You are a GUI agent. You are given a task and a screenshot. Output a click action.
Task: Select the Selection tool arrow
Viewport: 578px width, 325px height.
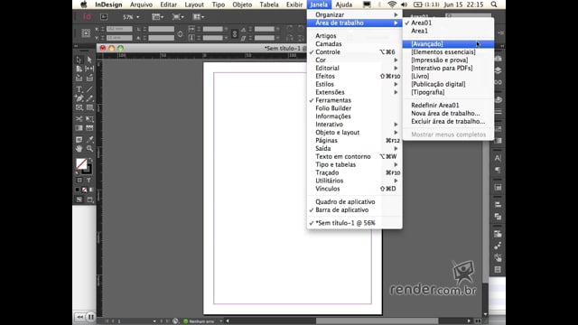(79, 60)
